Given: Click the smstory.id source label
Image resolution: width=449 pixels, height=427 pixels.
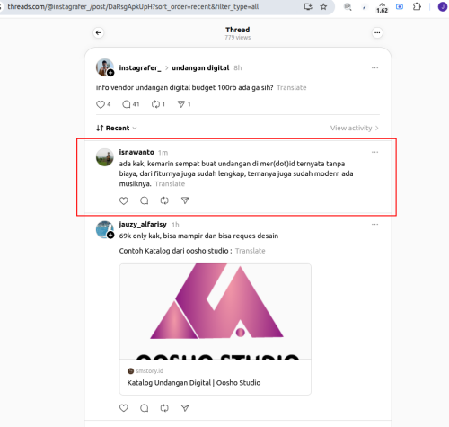Looking at the screenshot, I should point(149,371).
